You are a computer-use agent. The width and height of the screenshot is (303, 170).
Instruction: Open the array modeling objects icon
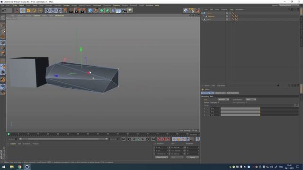coord(107,10)
